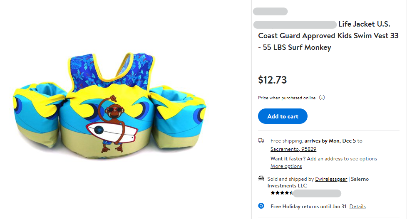417x219 pixels.
Task: Add the life jacket to cart
Action: click(x=283, y=116)
